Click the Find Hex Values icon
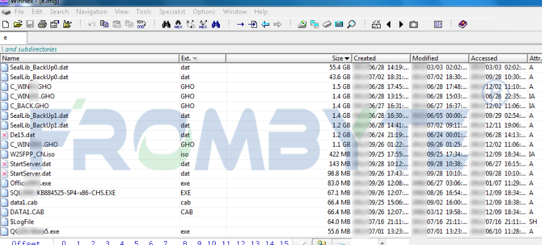 click(179, 25)
